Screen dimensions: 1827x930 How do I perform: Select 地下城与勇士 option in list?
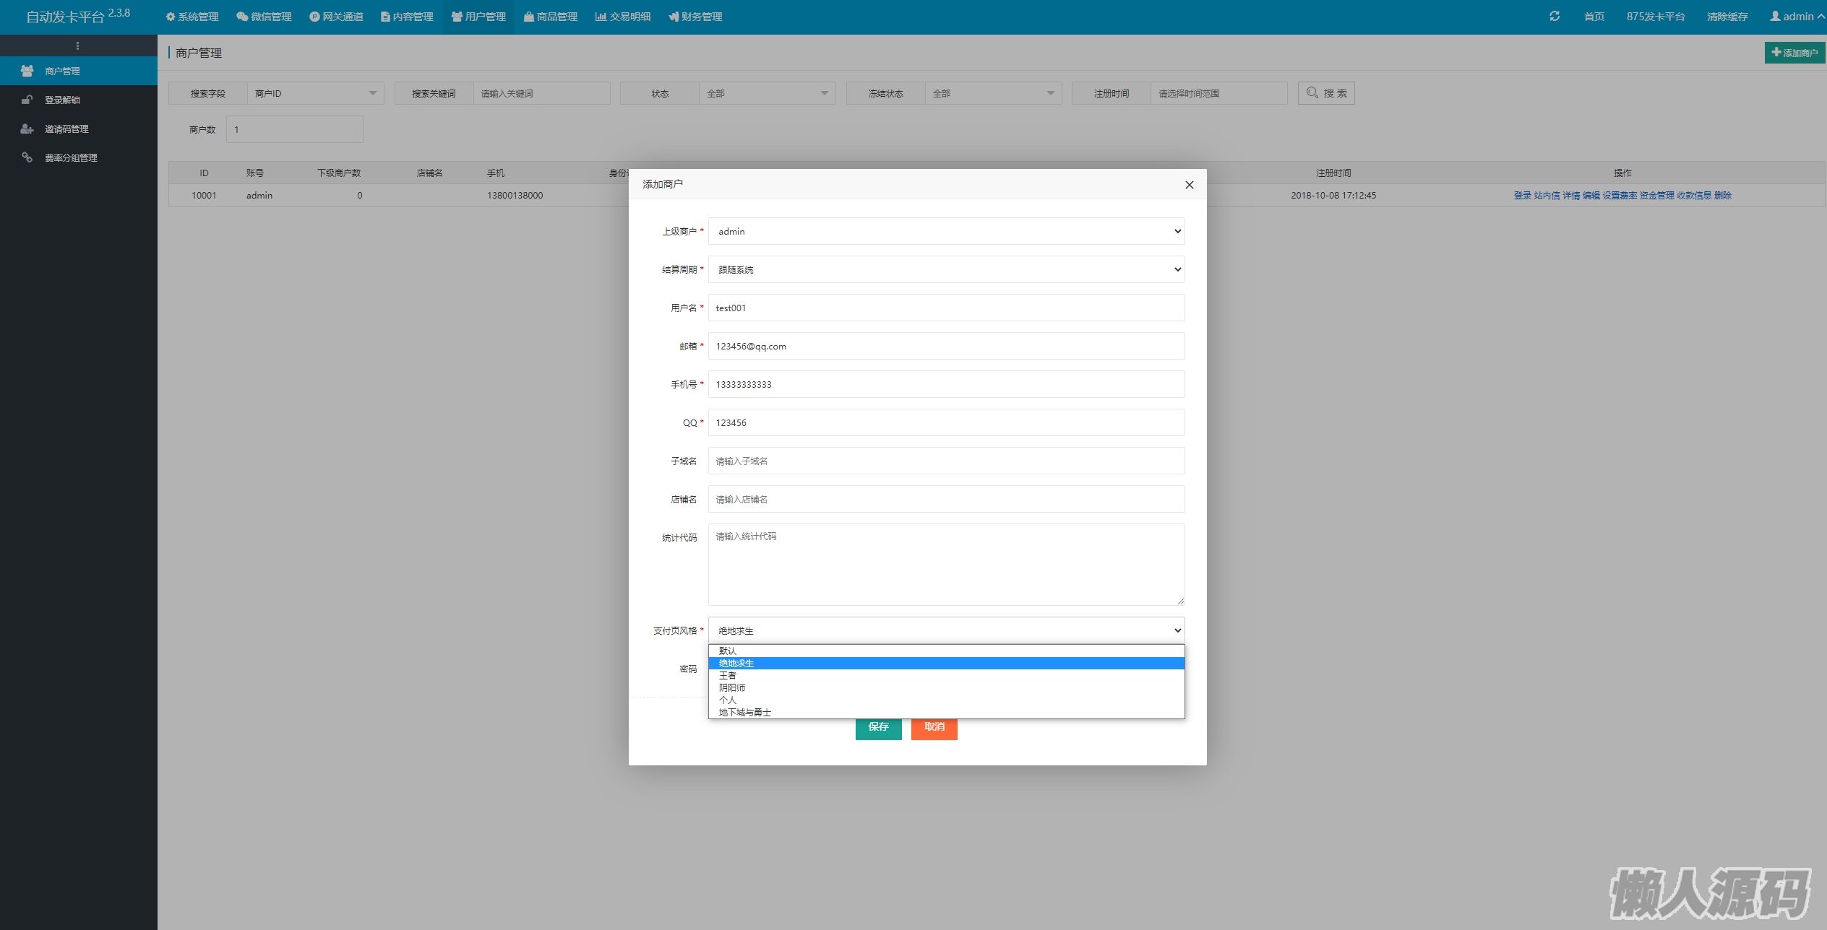tap(745, 713)
